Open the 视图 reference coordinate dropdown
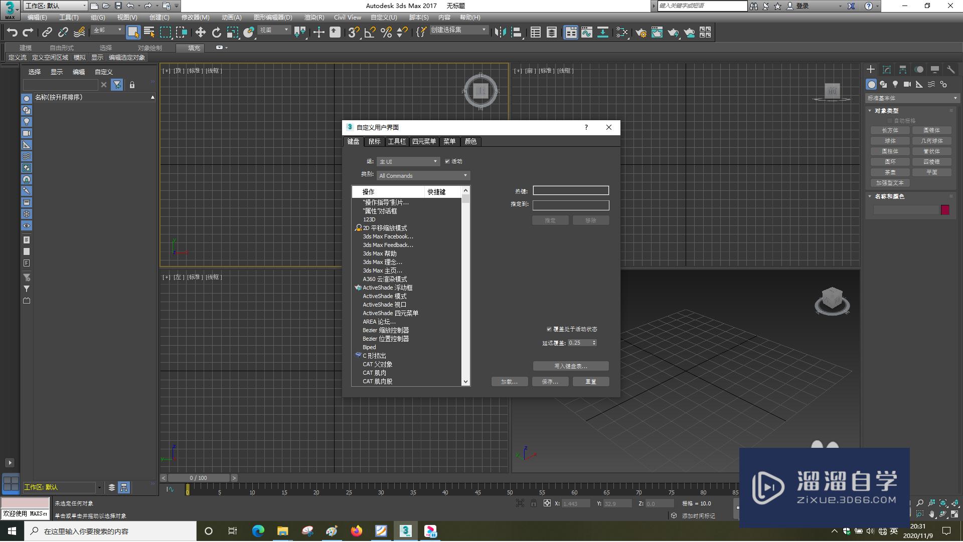Image resolution: width=963 pixels, height=542 pixels. pos(274,30)
